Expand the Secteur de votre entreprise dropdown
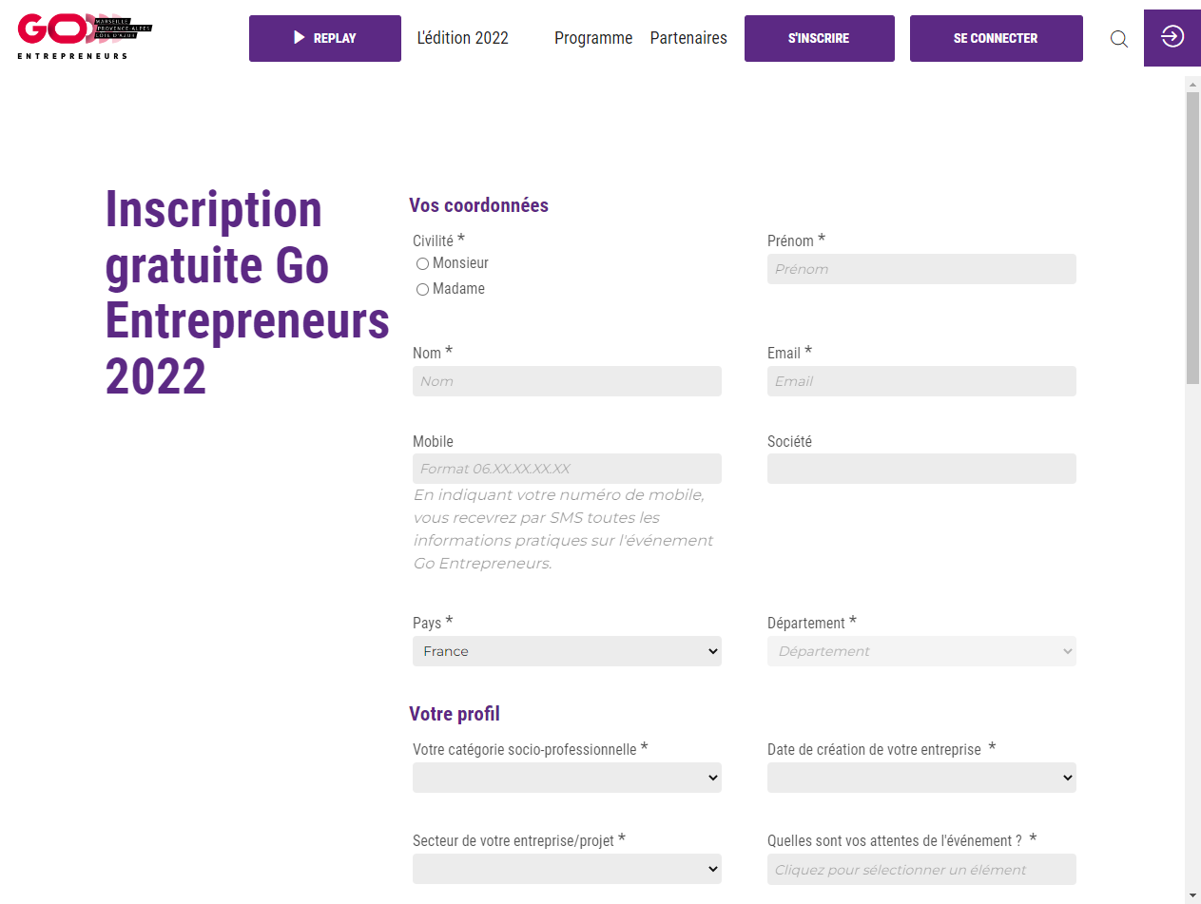1201x904 pixels. (567, 869)
